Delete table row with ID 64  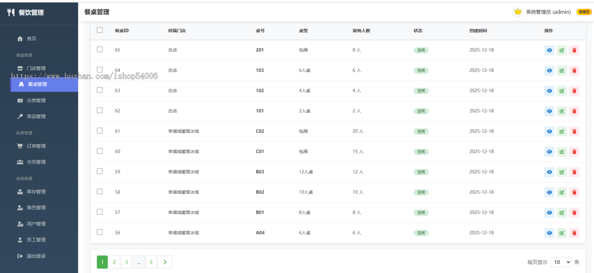pyautogui.click(x=574, y=70)
